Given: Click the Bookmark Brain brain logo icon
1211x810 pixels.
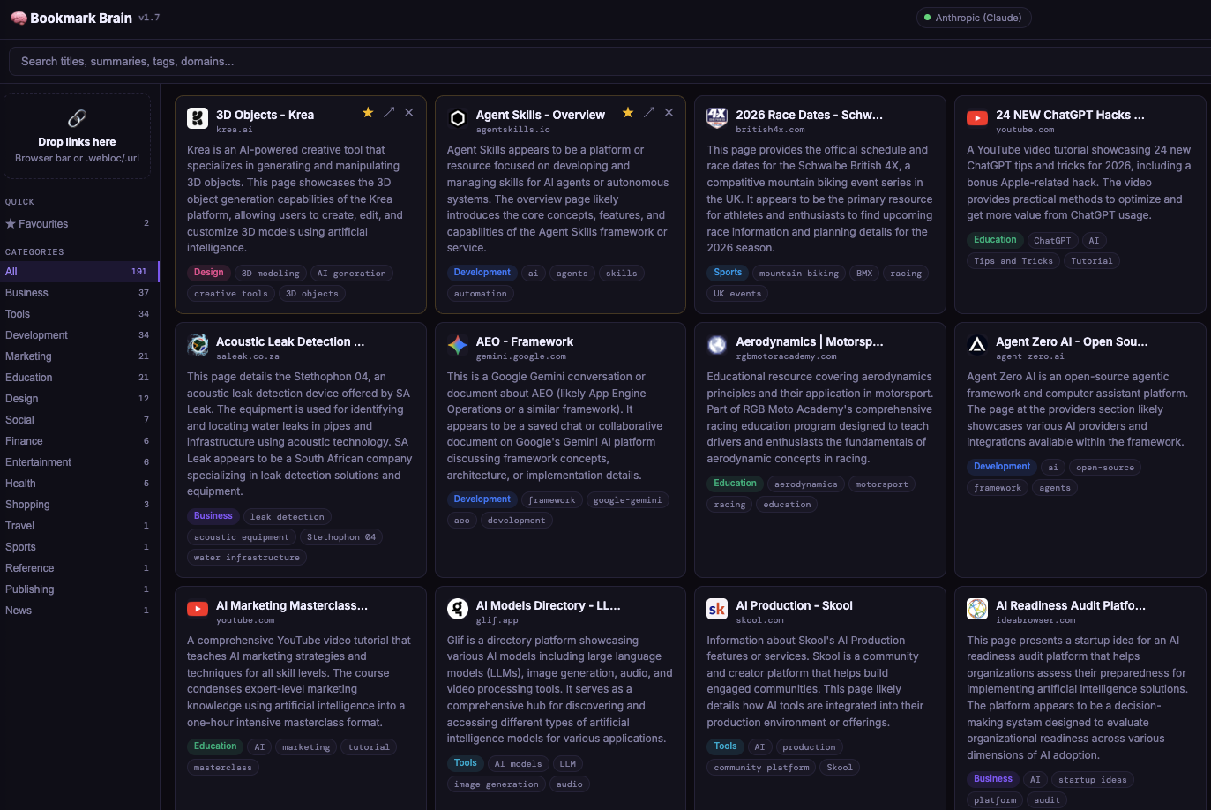Looking at the screenshot, I should (19, 18).
